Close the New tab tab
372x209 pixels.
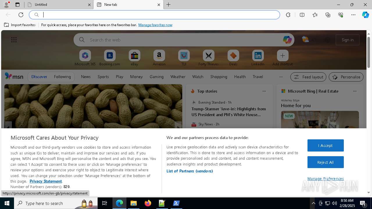pos(159,5)
